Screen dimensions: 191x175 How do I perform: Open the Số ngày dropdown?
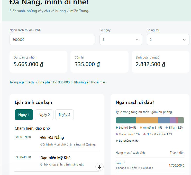point(121,40)
